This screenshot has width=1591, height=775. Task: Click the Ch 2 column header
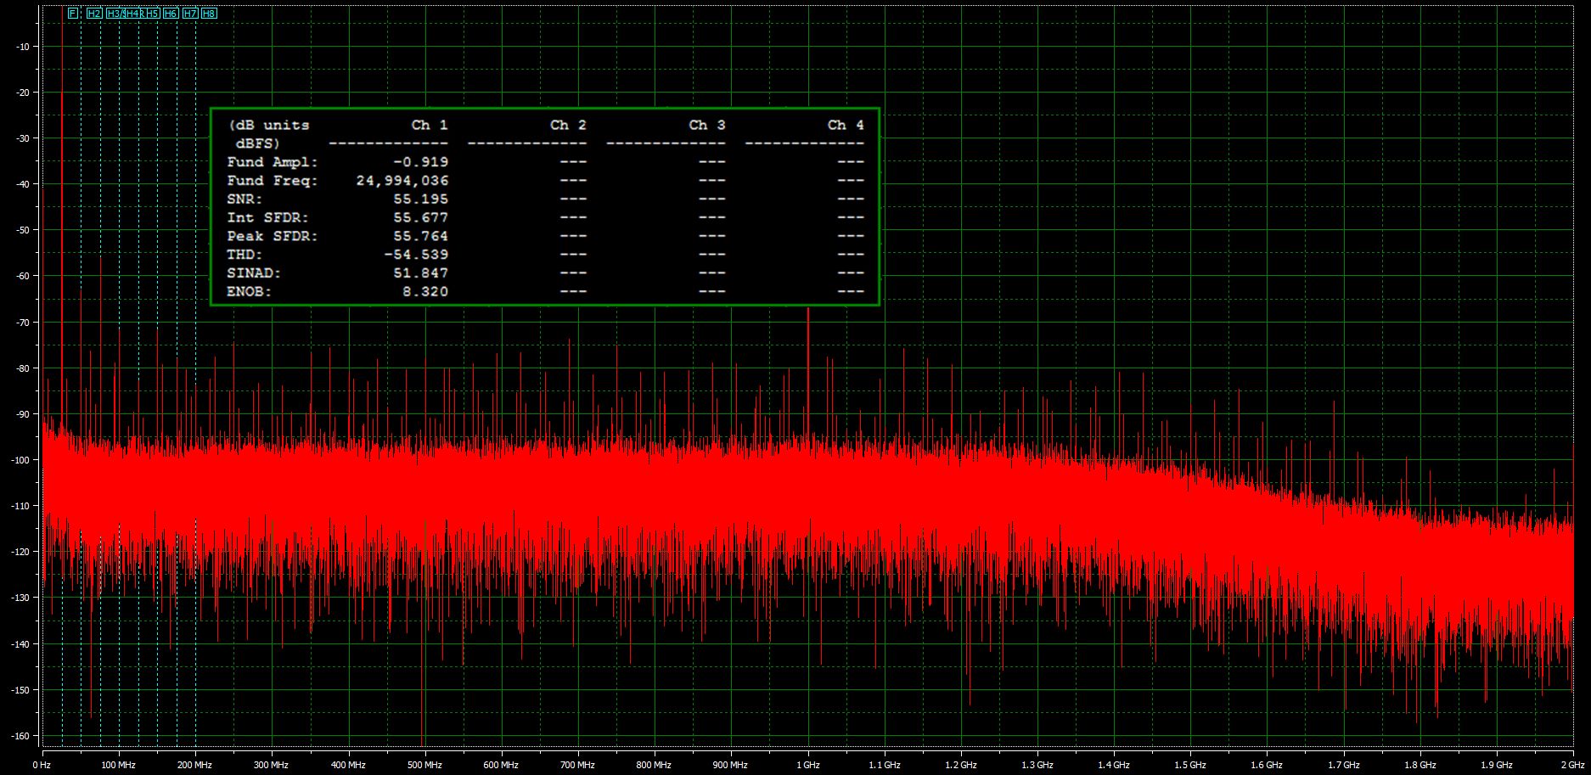(x=568, y=125)
